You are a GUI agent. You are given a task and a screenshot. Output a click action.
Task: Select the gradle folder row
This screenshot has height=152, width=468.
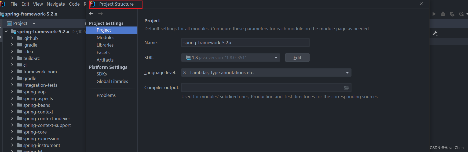pyautogui.click(x=44, y=78)
